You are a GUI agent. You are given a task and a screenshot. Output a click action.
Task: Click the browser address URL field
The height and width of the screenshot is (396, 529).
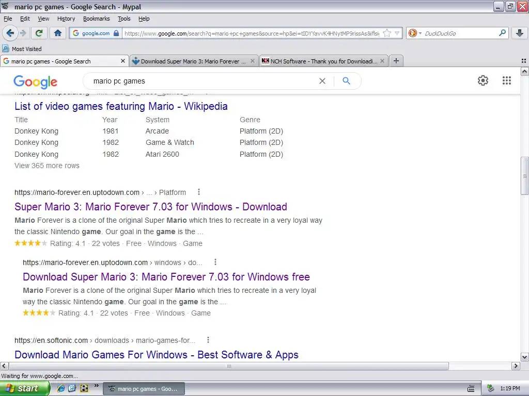pyautogui.click(x=252, y=34)
